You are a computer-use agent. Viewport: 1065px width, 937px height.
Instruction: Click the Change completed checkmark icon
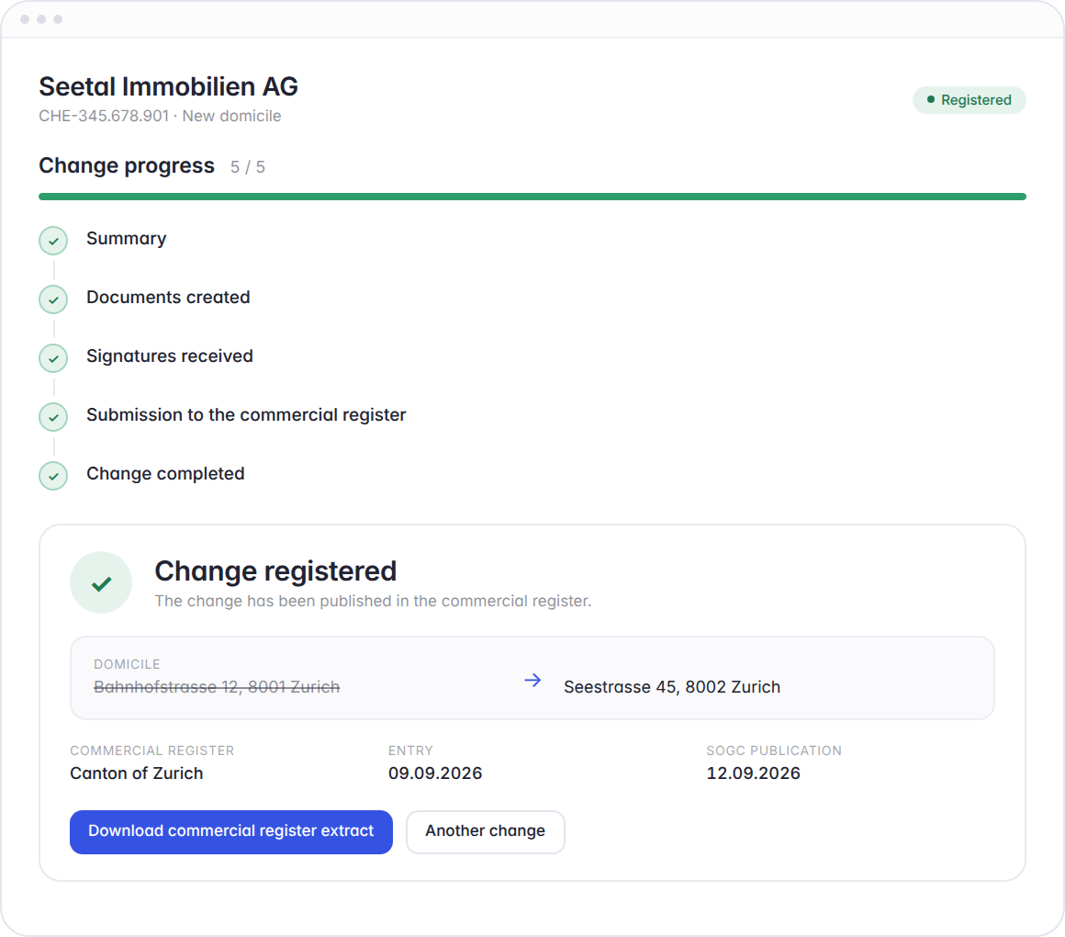(53, 476)
